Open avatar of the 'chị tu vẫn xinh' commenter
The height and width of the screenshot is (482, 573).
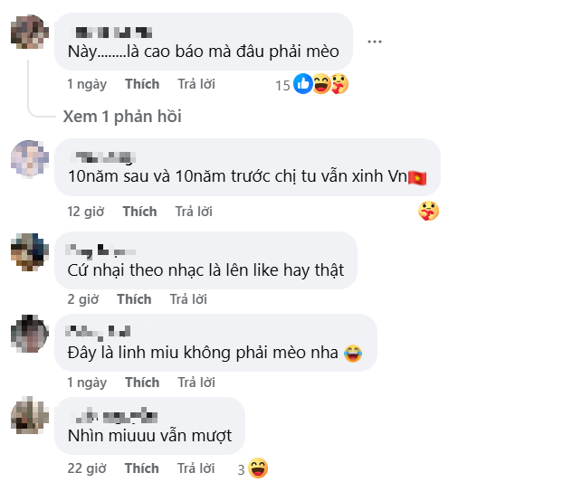(x=29, y=159)
